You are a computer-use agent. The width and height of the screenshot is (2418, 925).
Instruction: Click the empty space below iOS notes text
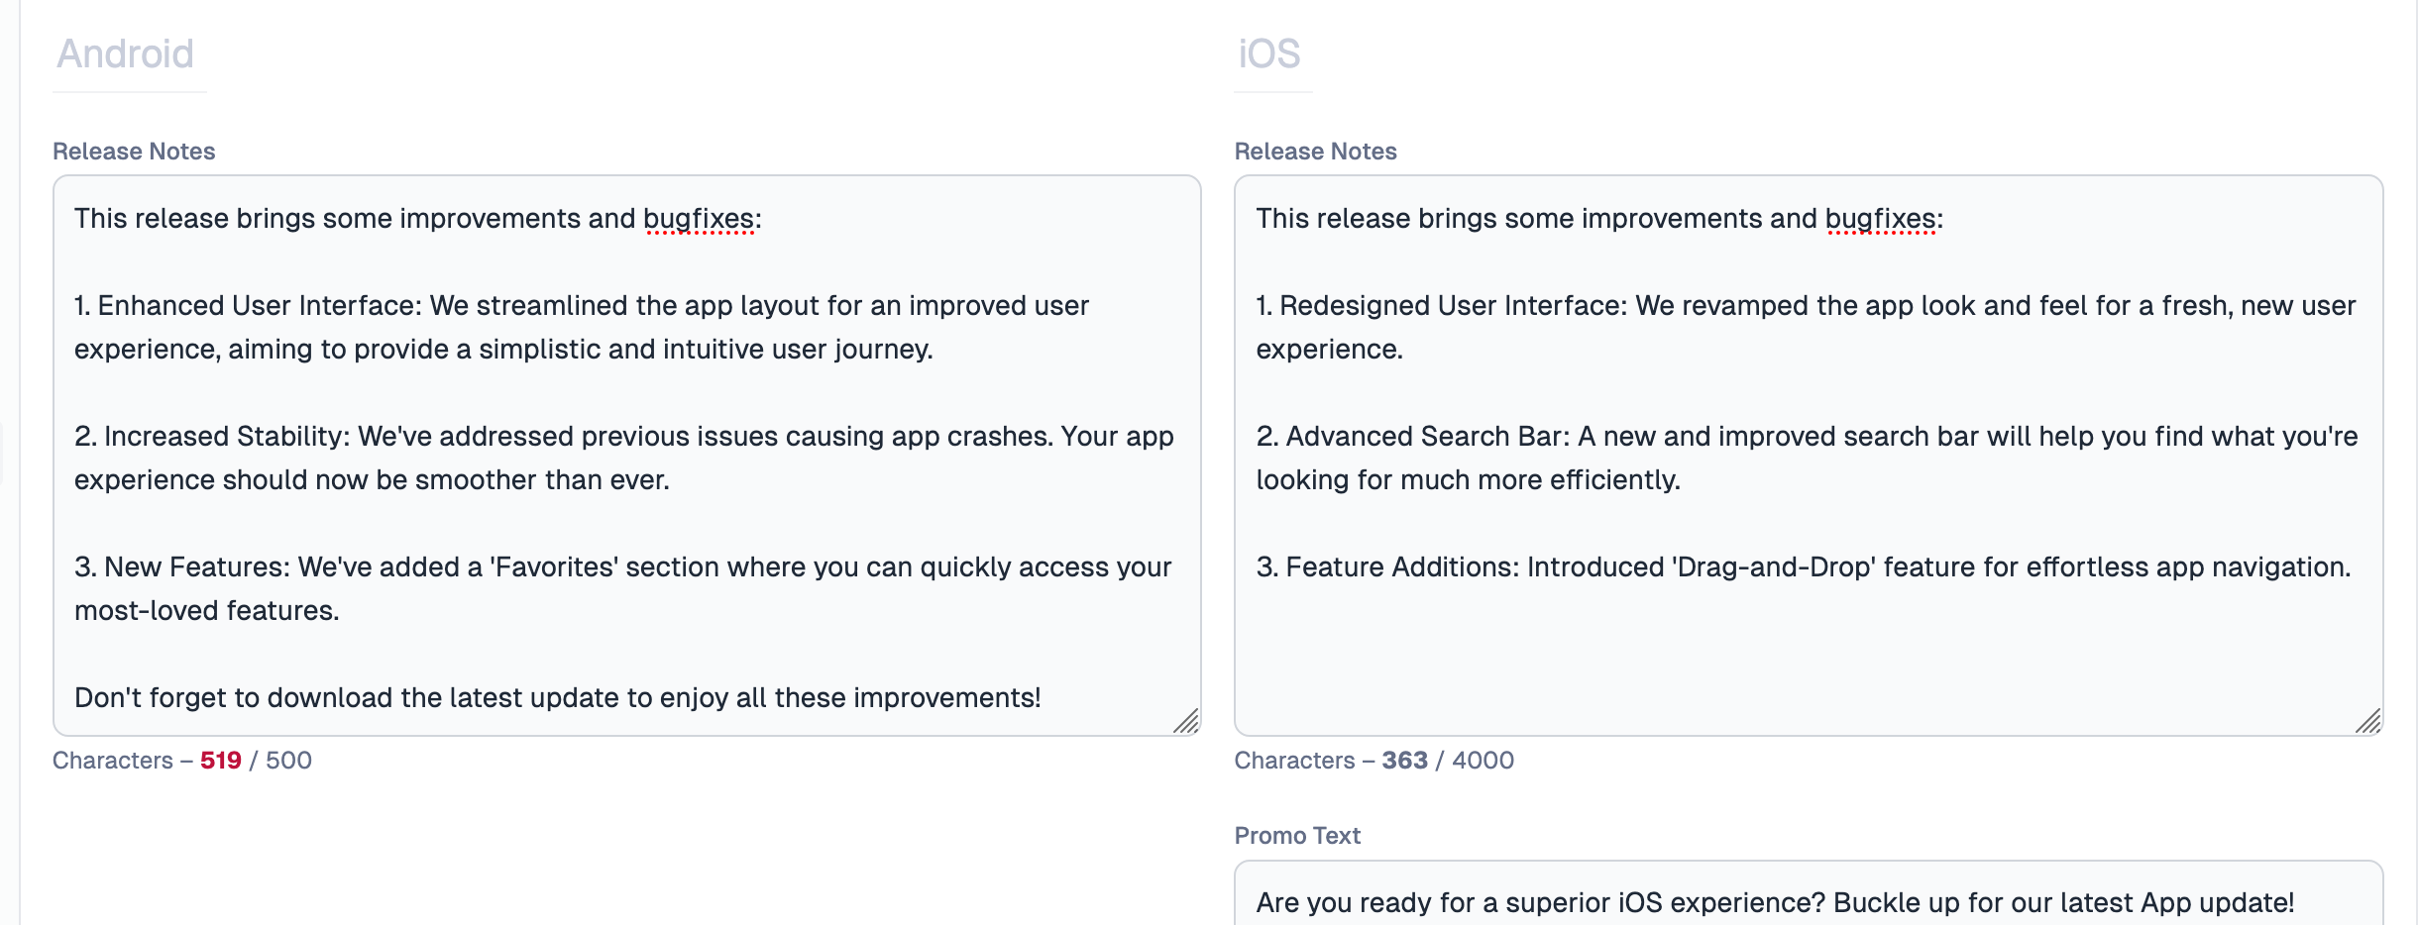click(1809, 654)
